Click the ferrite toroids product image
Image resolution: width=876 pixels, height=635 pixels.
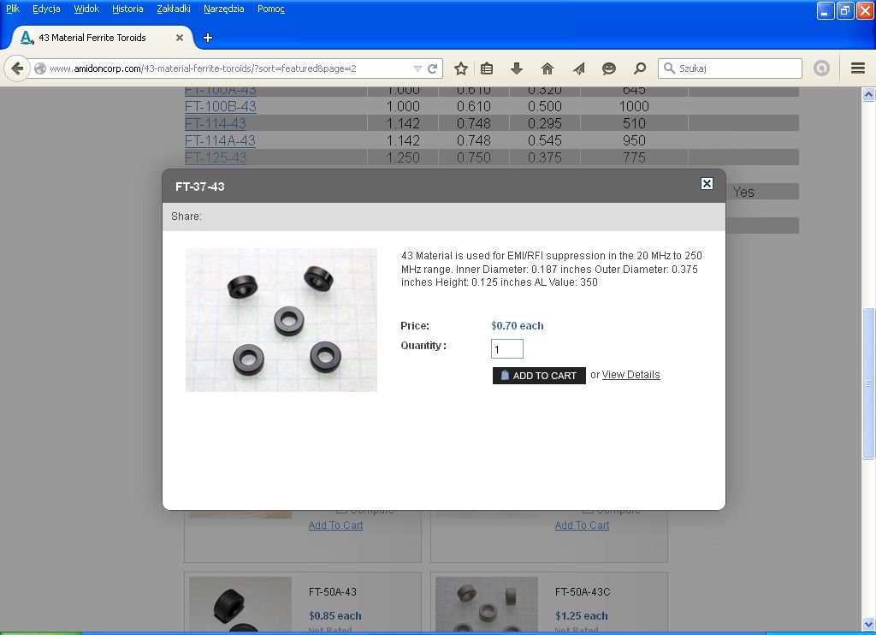click(281, 320)
